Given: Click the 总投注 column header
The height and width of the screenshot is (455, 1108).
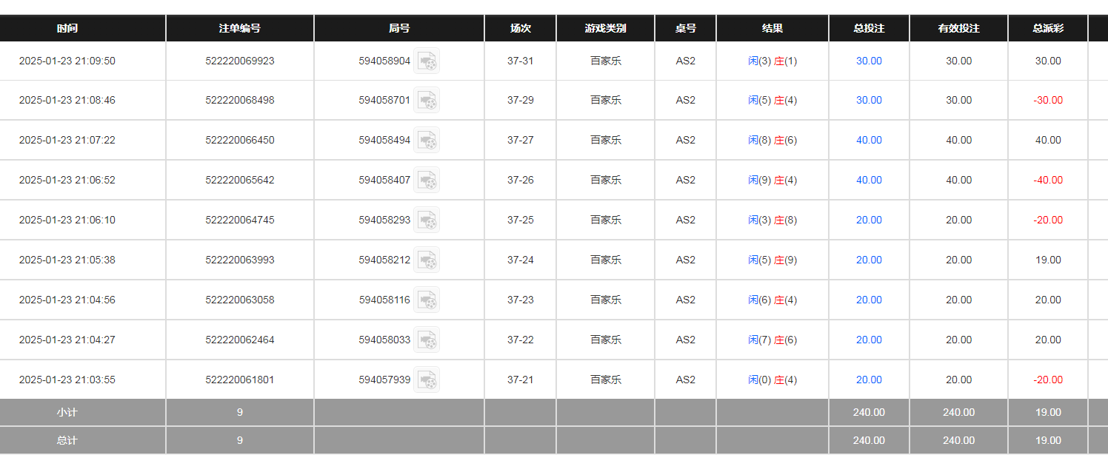Looking at the screenshot, I should click(x=869, y=29).
